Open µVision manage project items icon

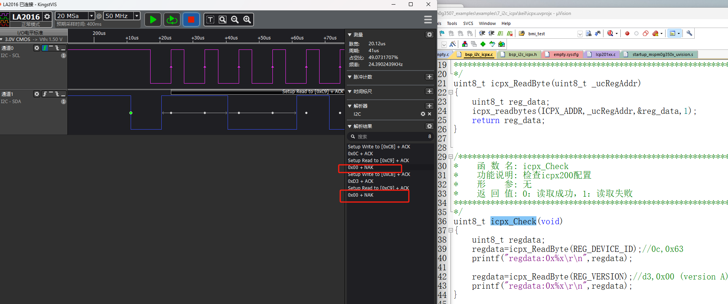tap(465, 44)
